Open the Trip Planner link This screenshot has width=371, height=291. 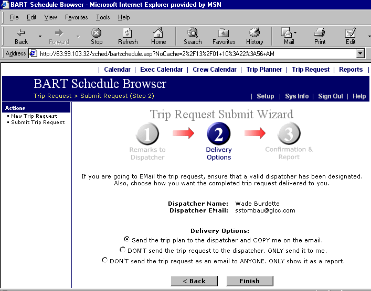[264, 70]
